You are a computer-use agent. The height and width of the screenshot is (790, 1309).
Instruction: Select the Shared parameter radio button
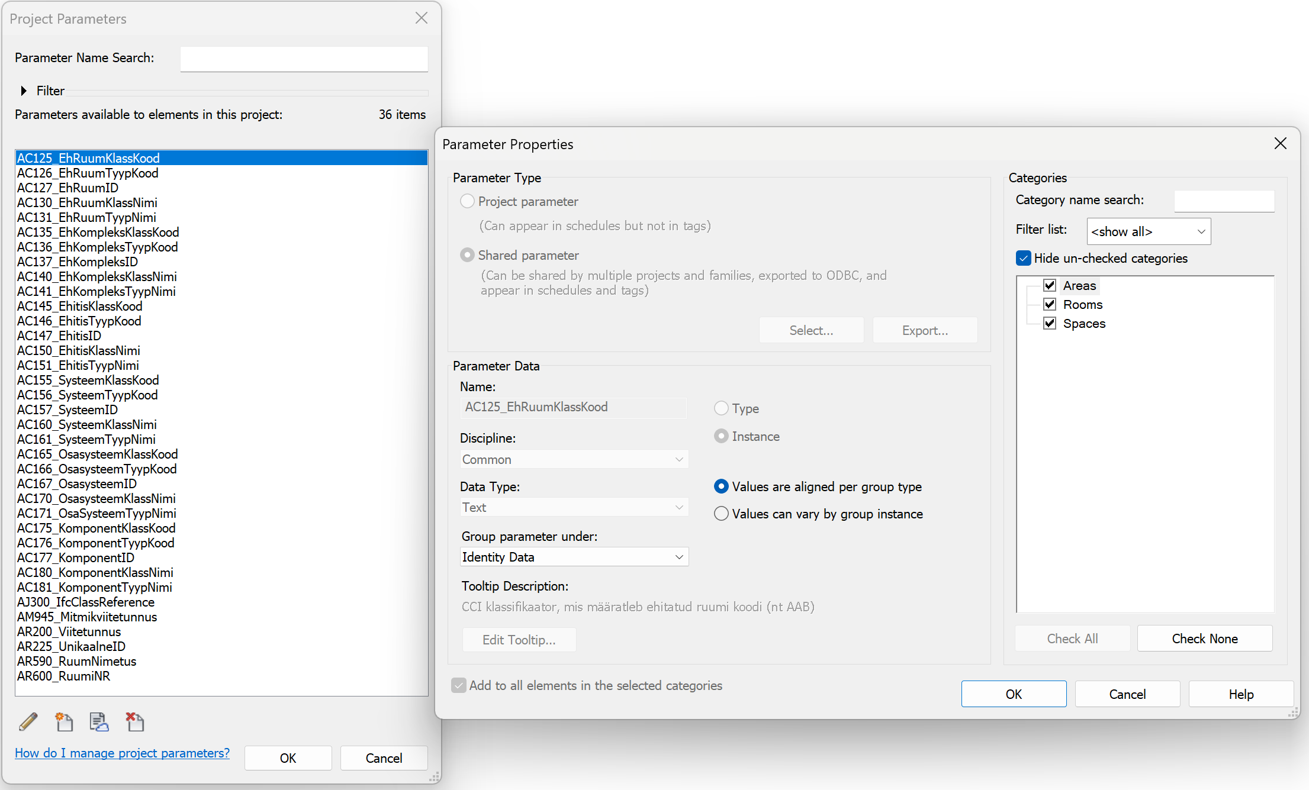[x=467, y=255]
